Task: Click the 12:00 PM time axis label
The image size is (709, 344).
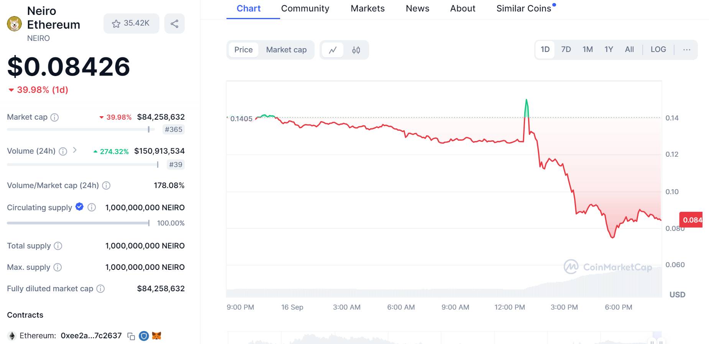Action: click(510, 307)
